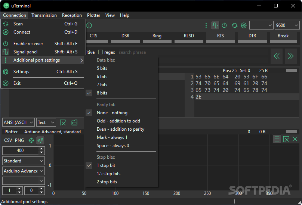Select 6 bits data option

click(121, 77)
